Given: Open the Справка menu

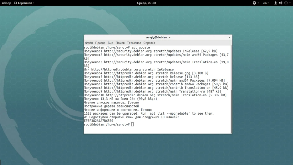Looking at the screenshot, I should [149, 43].
